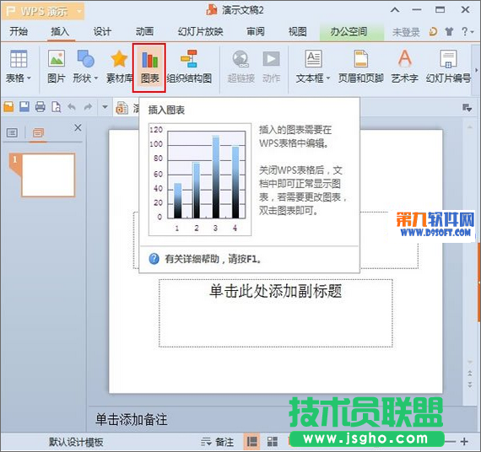Click 未登录 to sign in
Viewport: 481px width, 452px height.
tap(406, 32)
